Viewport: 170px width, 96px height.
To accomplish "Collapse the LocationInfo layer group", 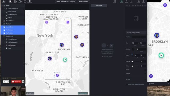I will pyautogui.click(x=2, y=36).
